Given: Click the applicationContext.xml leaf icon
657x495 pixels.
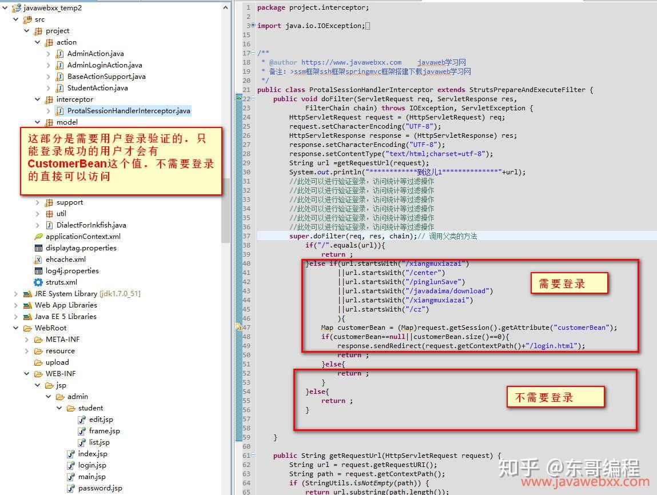Looking at the screenshot, I should coord(38,236).
